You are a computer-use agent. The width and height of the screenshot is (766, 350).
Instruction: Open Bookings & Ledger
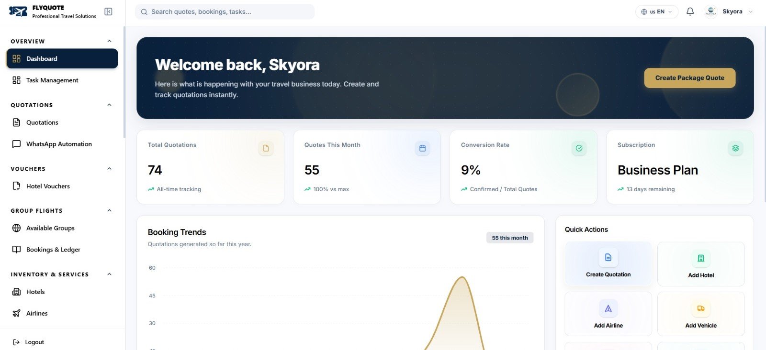[x=62, y=250]
